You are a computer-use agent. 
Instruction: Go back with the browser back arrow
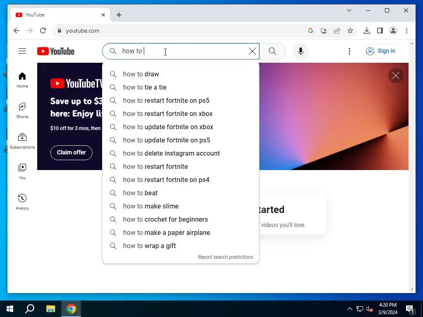click(17, 31)
